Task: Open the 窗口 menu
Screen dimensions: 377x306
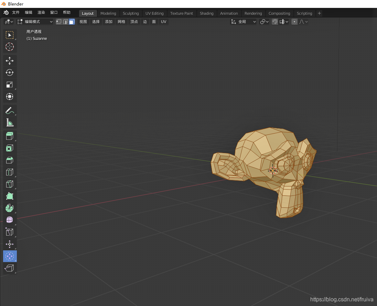Action: 54,12
